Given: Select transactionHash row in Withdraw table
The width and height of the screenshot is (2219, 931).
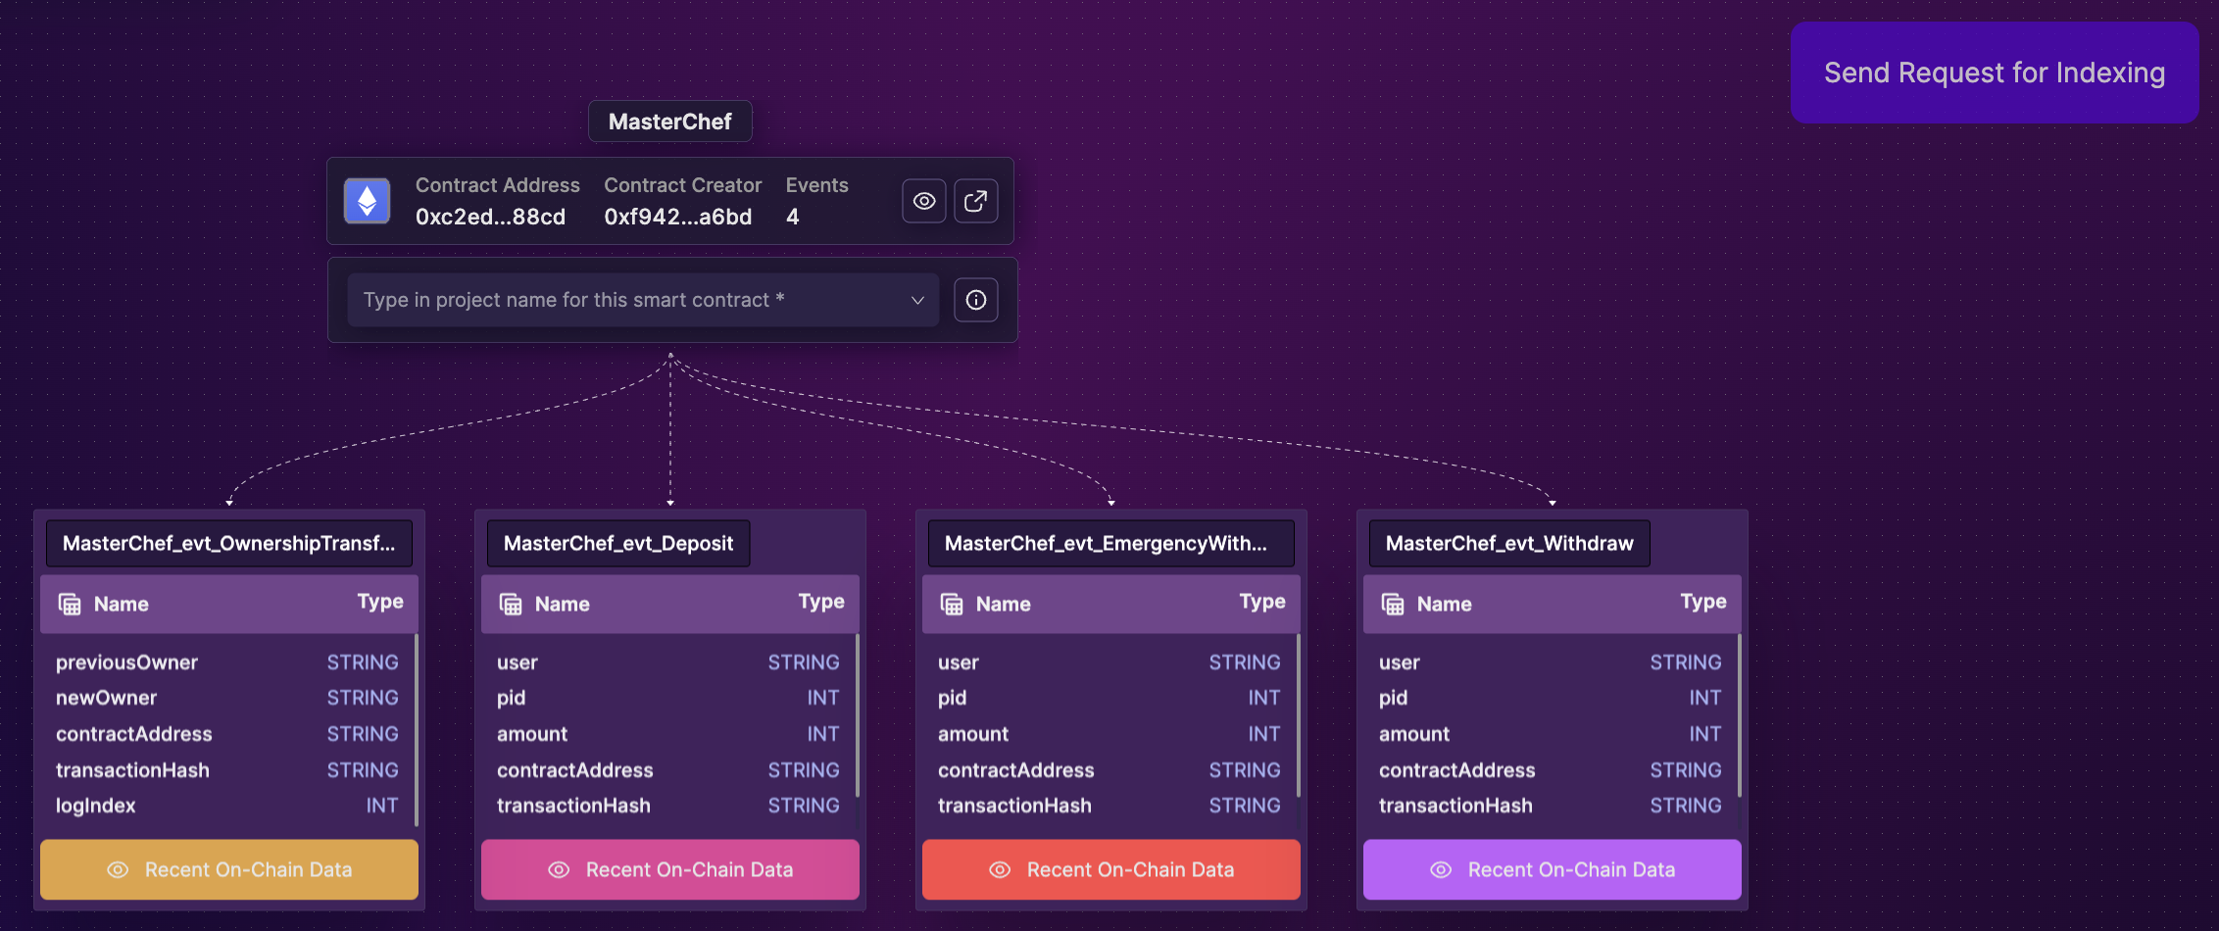Looking at the screenshot, I should [x=1551, y=806].
